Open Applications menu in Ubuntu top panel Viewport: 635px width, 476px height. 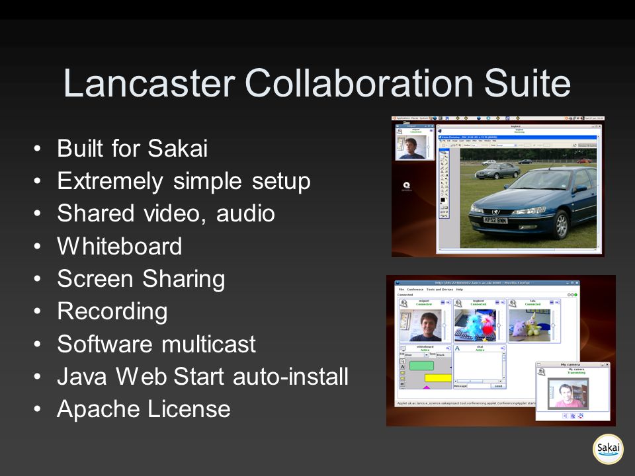403,118
